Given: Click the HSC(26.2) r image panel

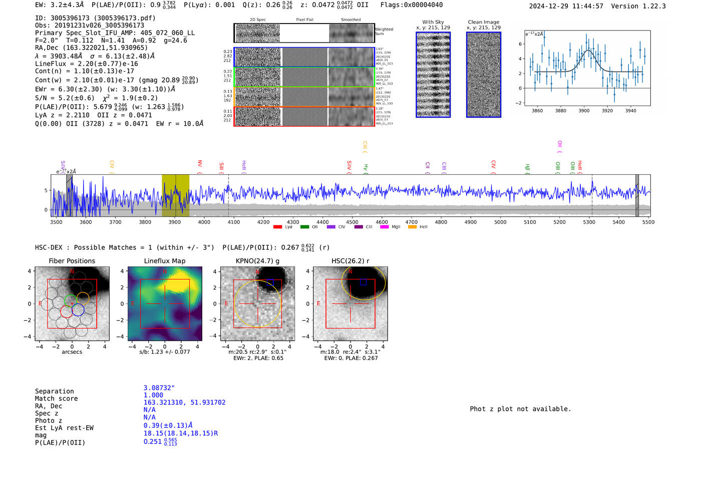Looking at the screenshot, I should pos(350,303).
